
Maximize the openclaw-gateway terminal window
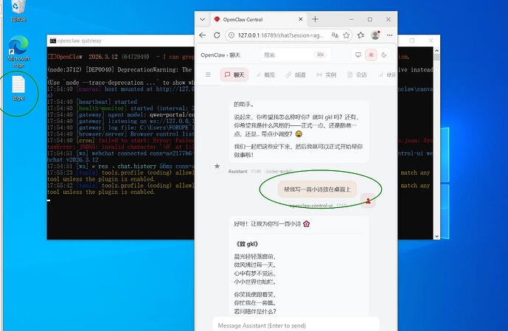click(411, 41)
